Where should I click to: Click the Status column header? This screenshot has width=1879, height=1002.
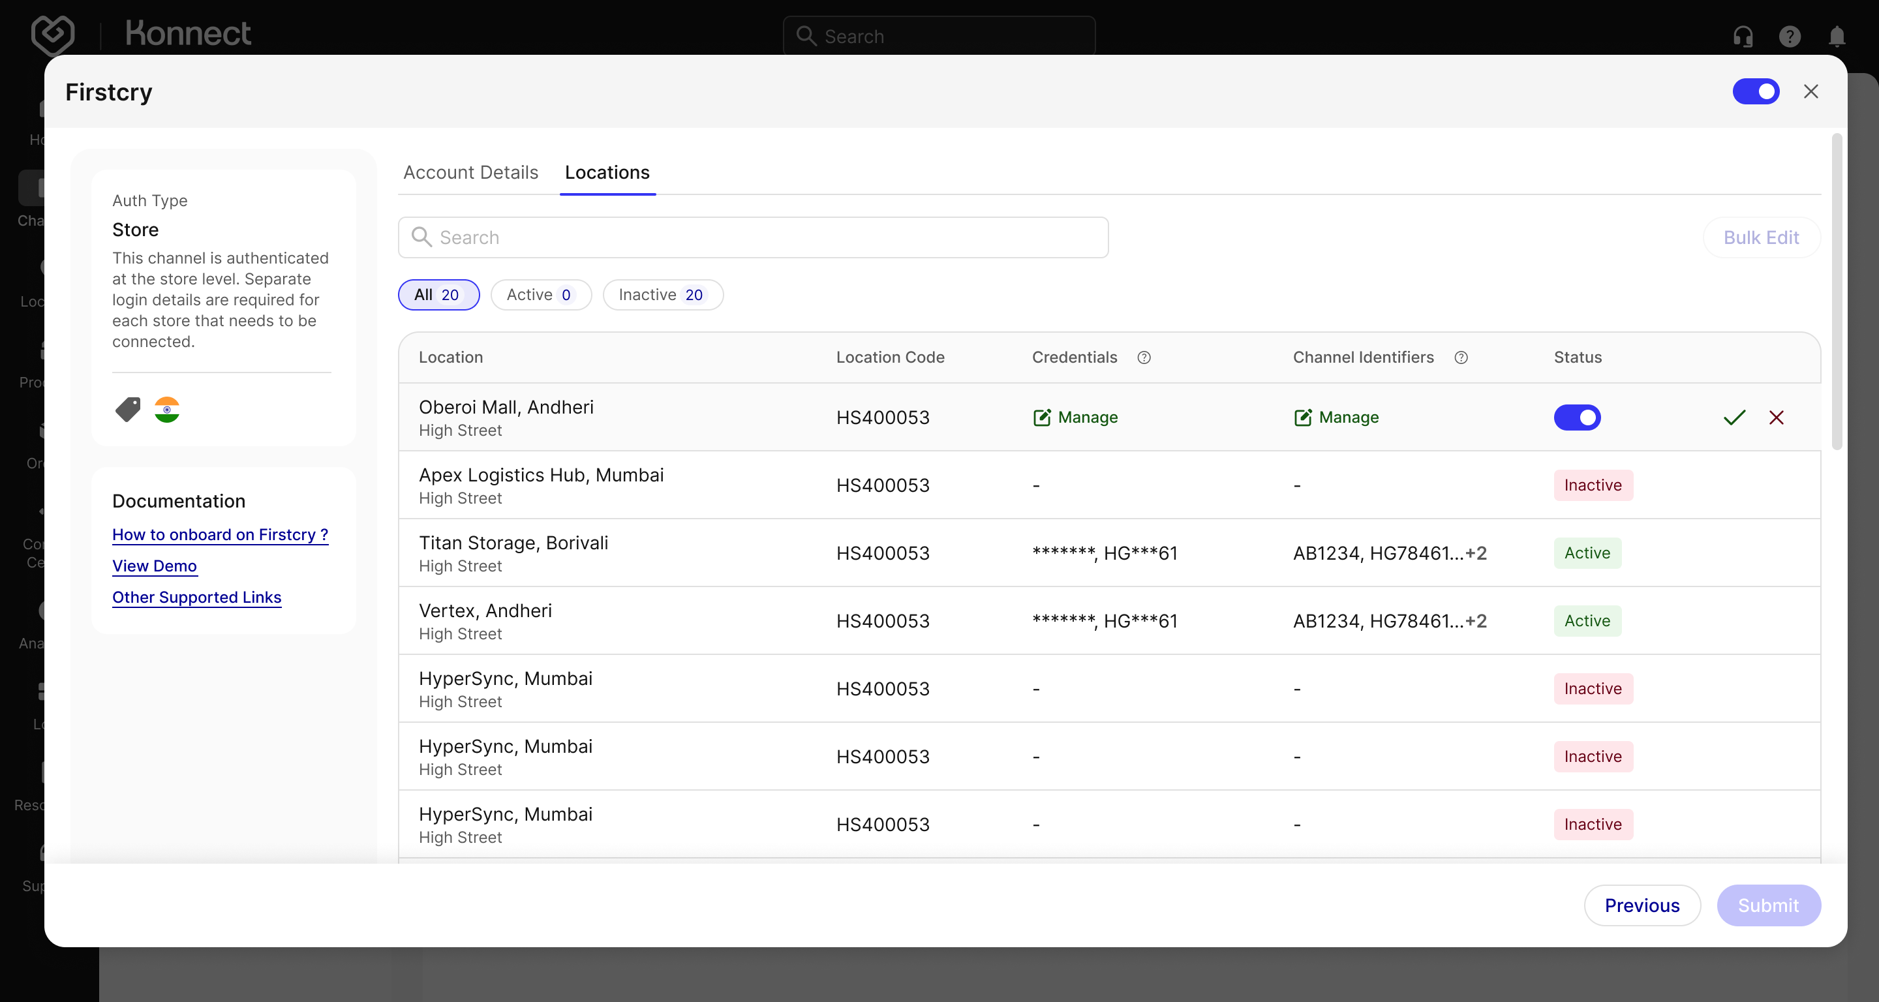coord(1578,357)
